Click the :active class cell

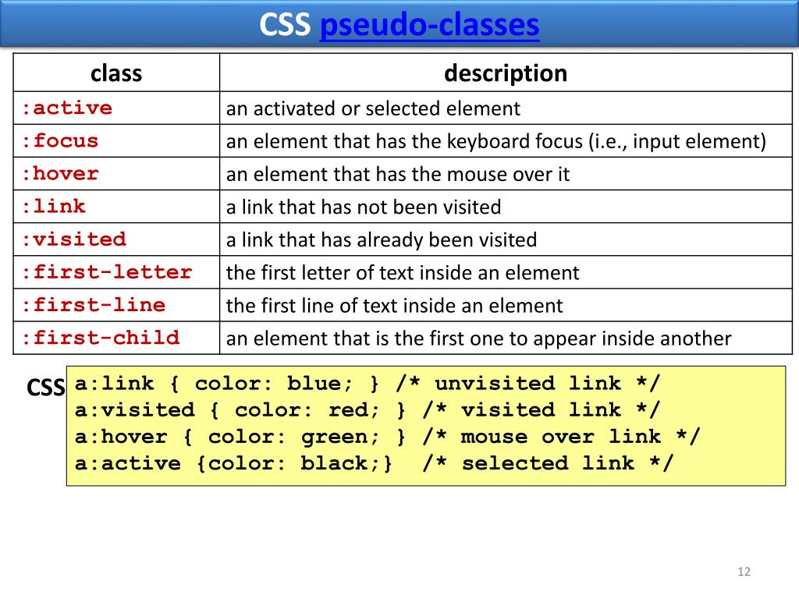(116, 108)
